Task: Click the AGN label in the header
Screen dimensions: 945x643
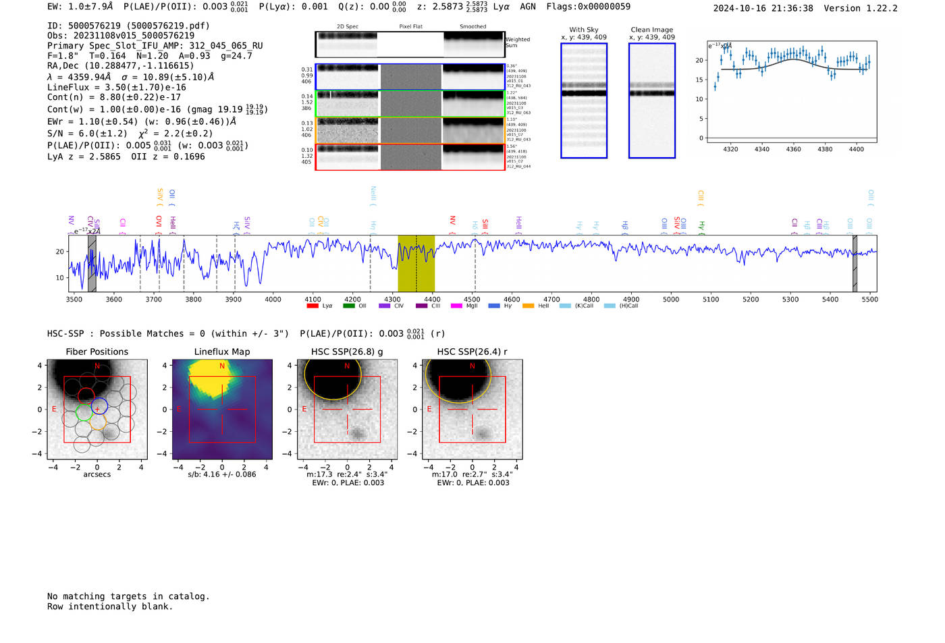Action: tap(528, 7)
